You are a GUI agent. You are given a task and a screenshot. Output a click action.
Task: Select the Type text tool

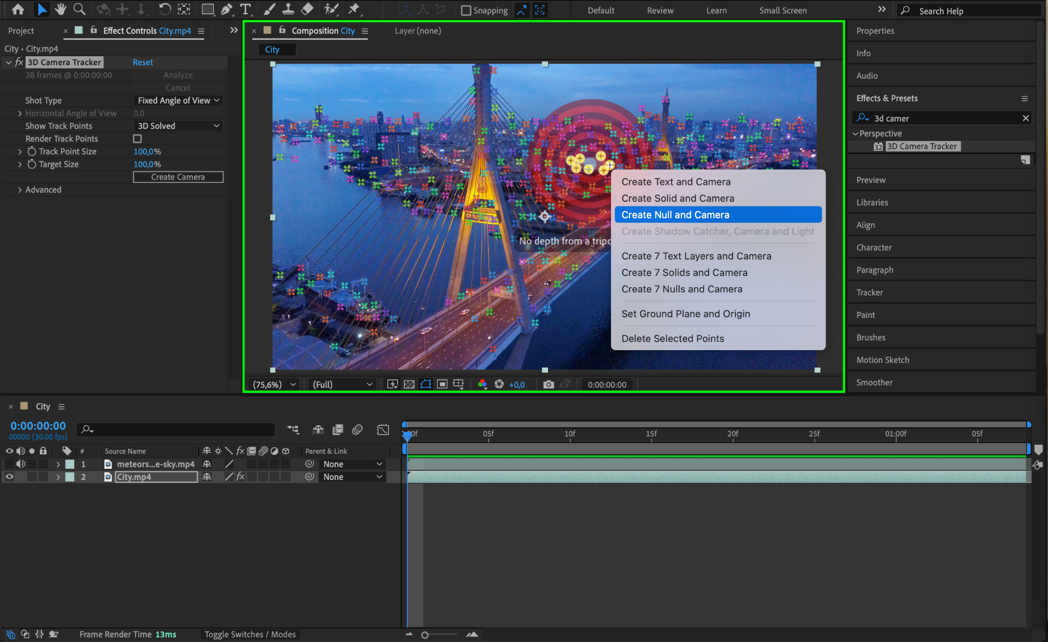246,9
